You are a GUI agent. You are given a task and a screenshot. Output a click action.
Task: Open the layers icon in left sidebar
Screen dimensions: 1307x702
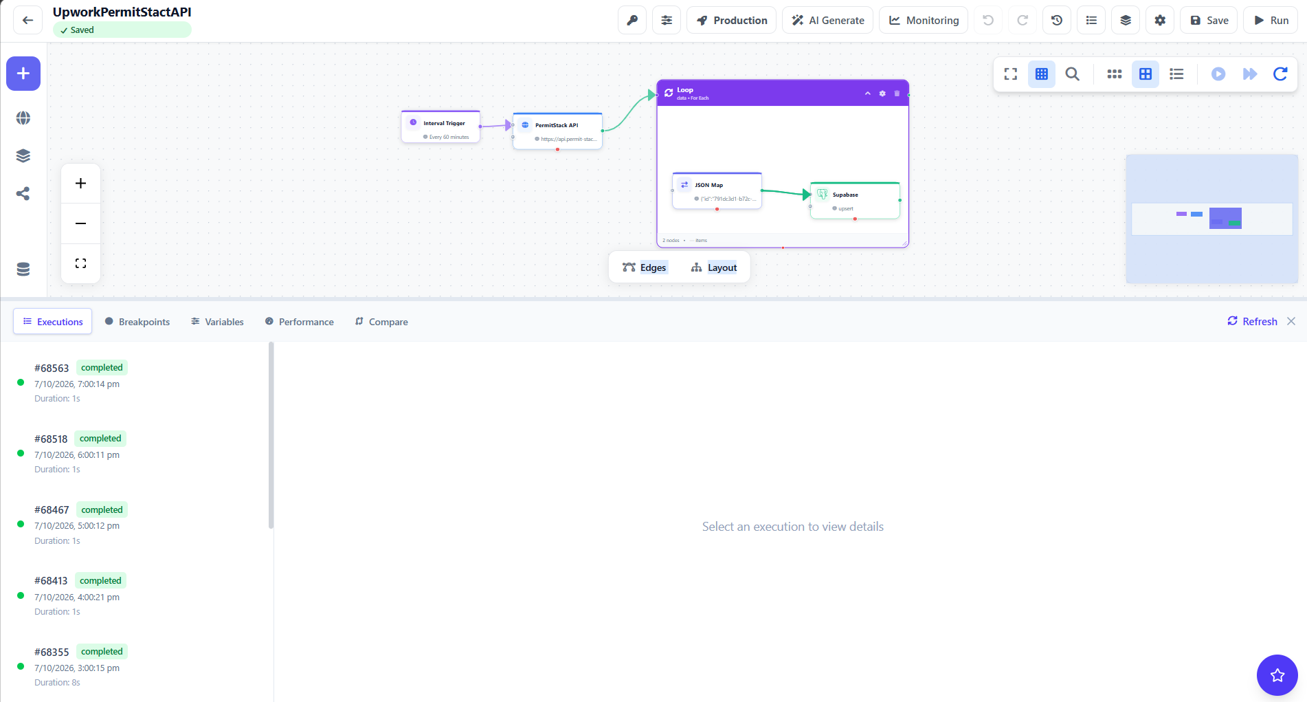(x=23, y=156)
